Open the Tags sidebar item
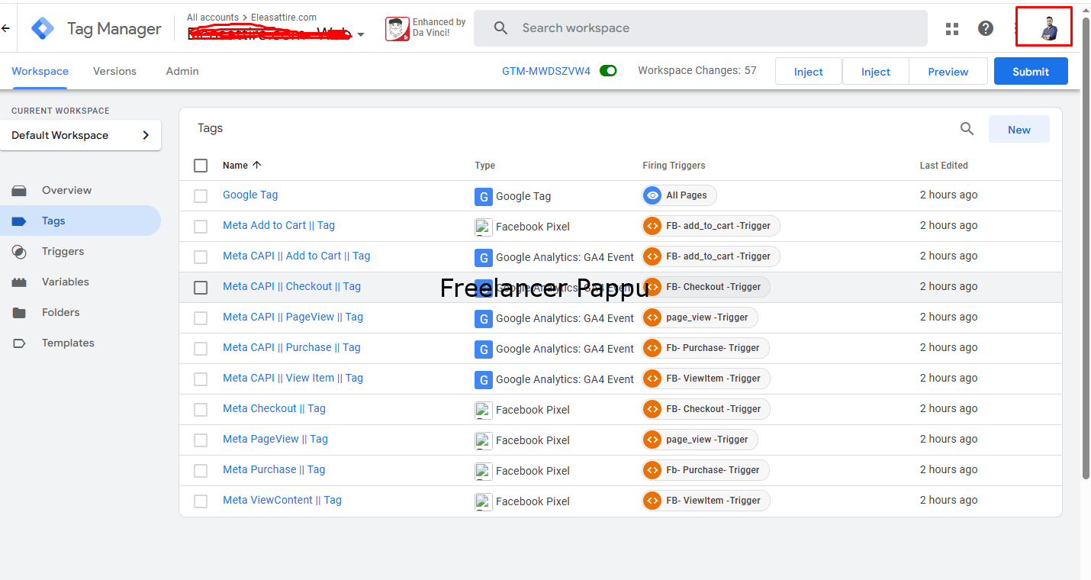The image size is (1091, 580). tap(81, 221)
